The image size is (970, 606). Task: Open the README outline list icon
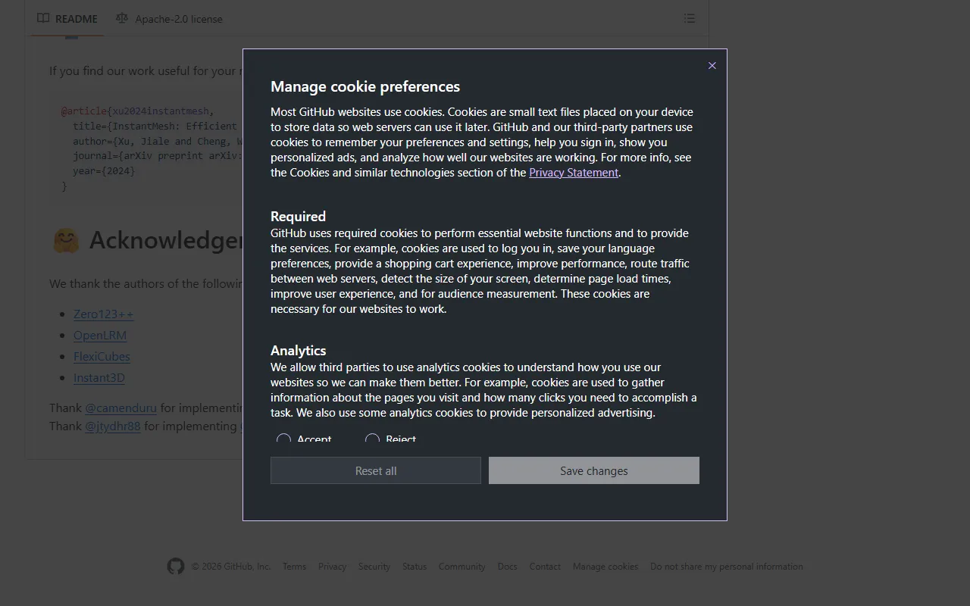point(689,18)
